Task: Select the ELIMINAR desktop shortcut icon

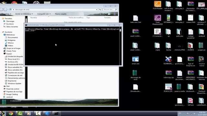Action: 169,60
